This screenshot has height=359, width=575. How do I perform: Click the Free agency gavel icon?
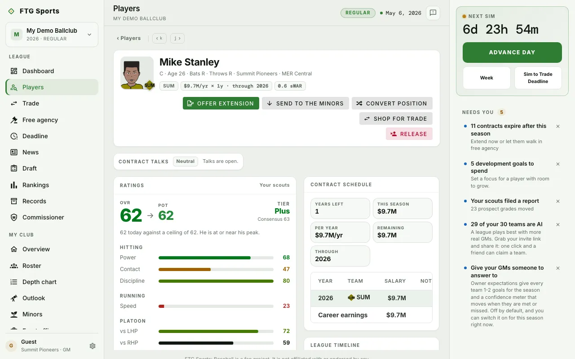pyautogui.click(x=14, y=120)
